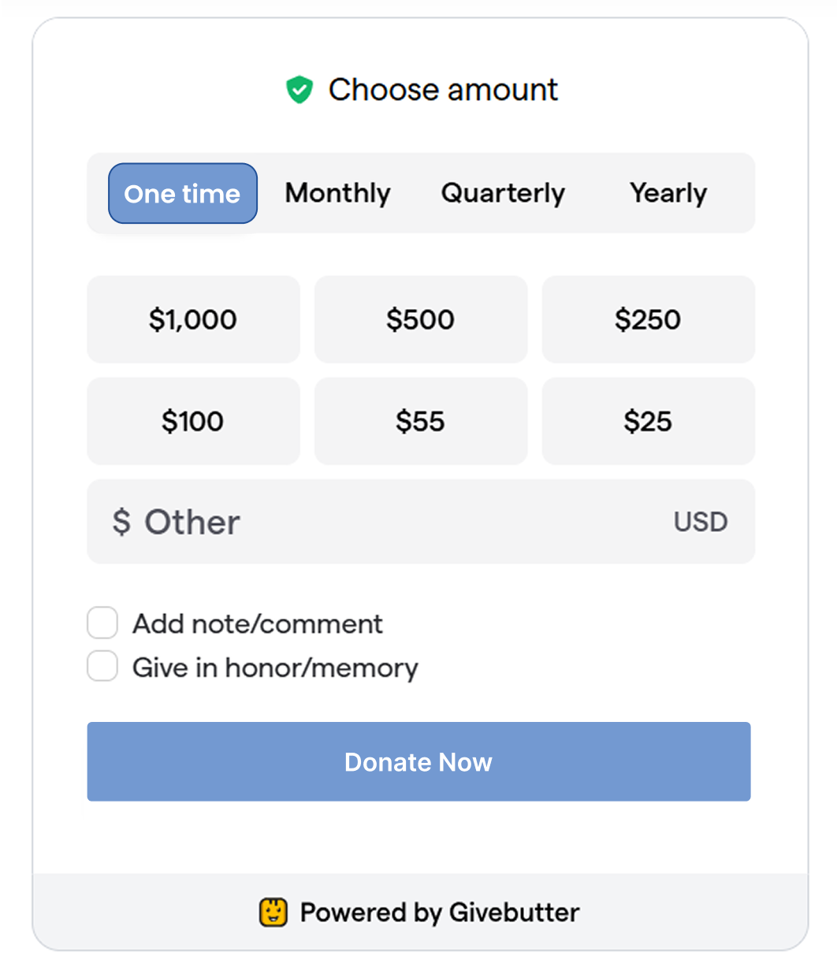The image size is (837, 971).
Task: Click the USD currency label
Action: 701,522
